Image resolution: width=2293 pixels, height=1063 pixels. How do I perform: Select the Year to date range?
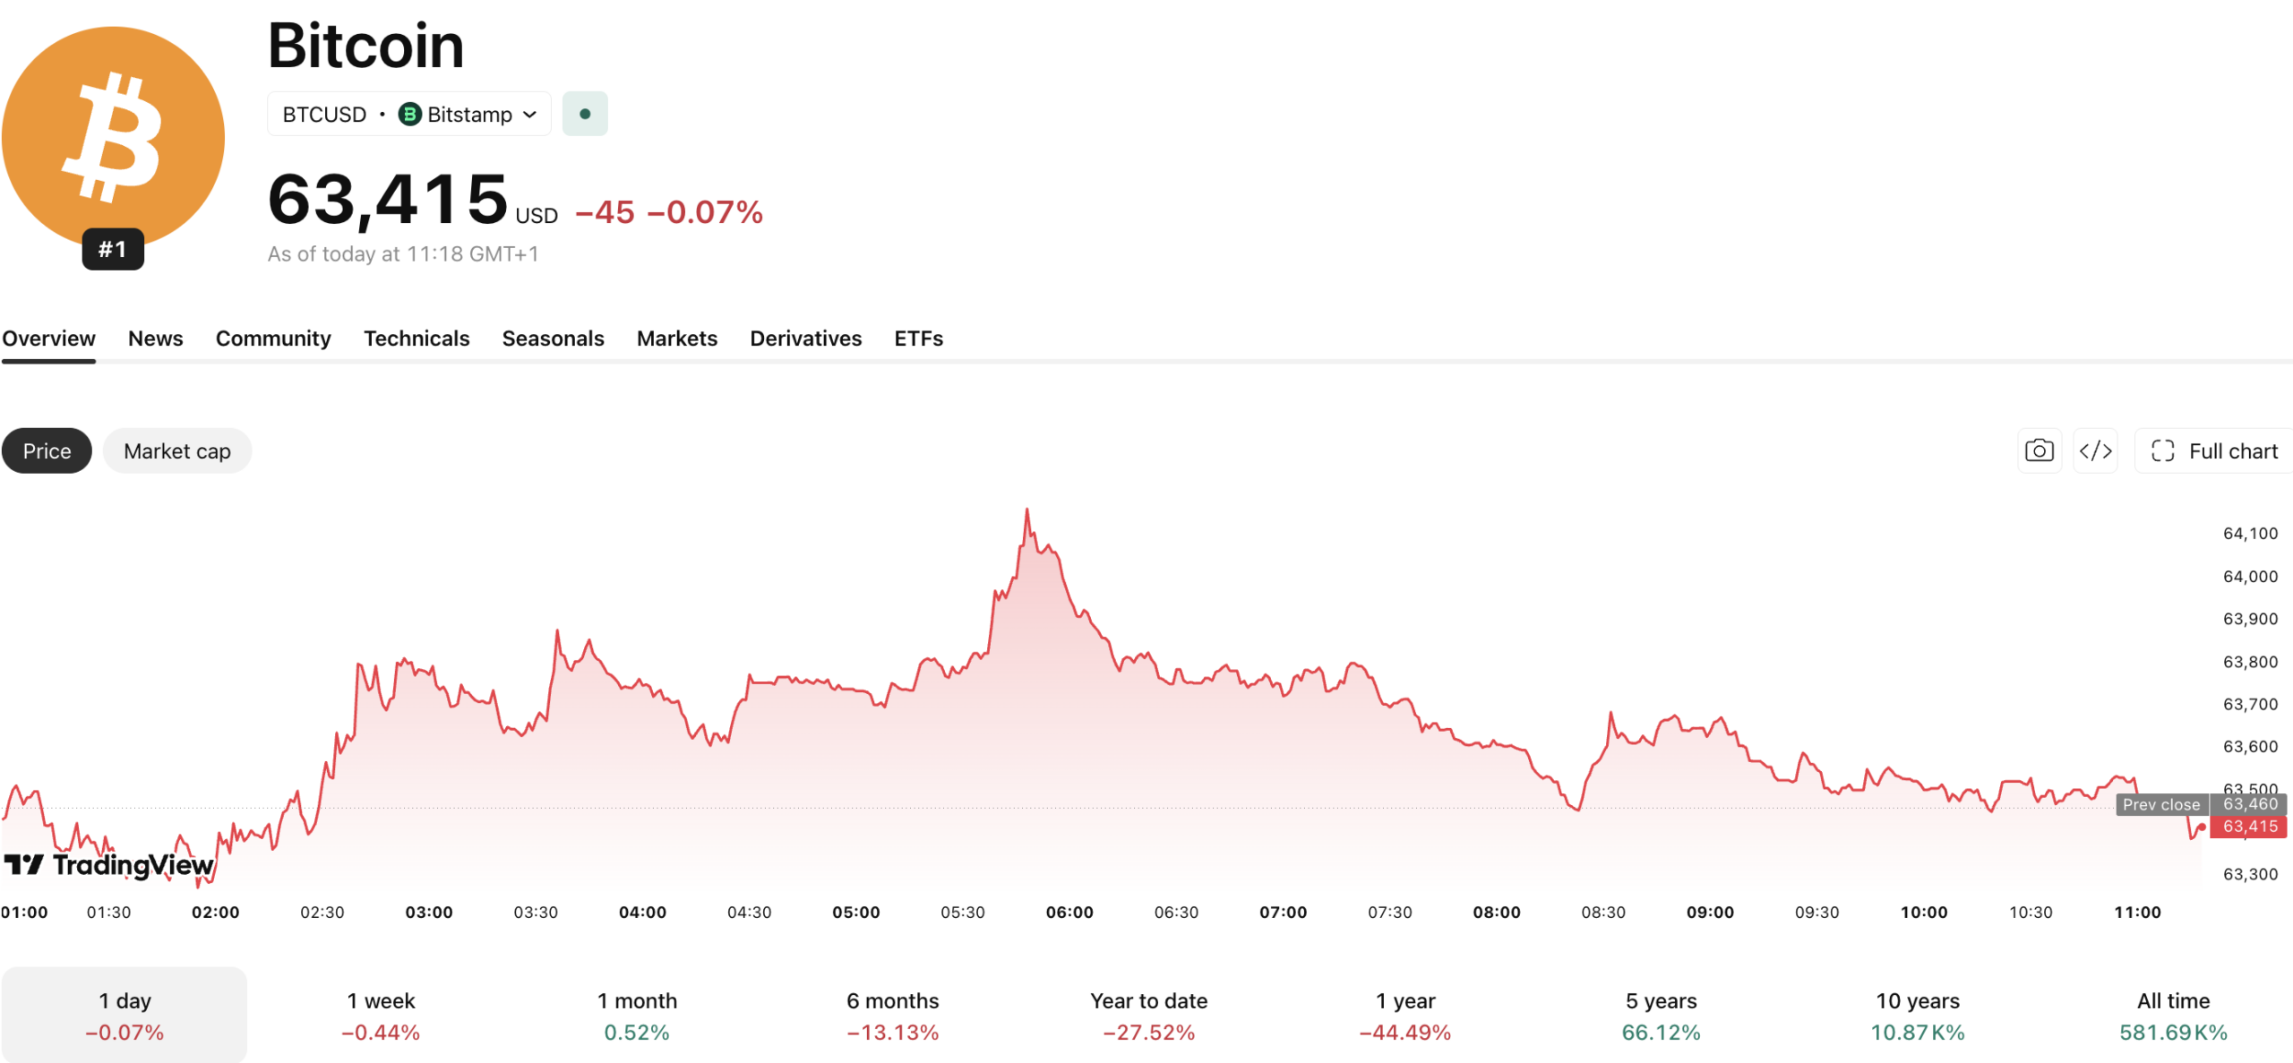point(1149,1016)
